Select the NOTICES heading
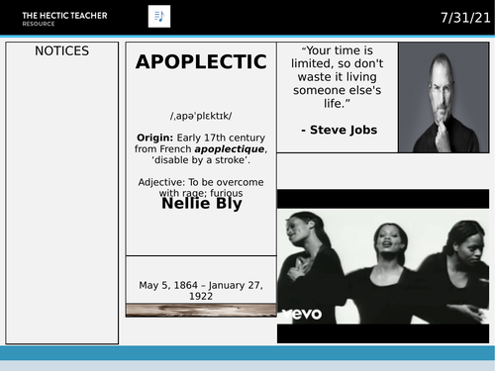 pos(62,51)
